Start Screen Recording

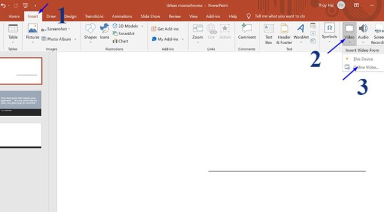[x=377, y=34]
